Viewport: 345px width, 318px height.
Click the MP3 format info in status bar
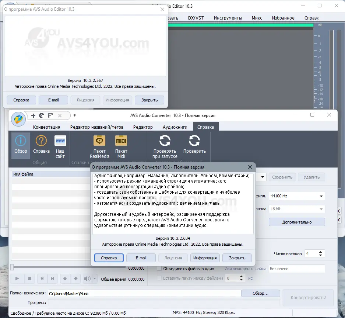click(x=204, y=312)
